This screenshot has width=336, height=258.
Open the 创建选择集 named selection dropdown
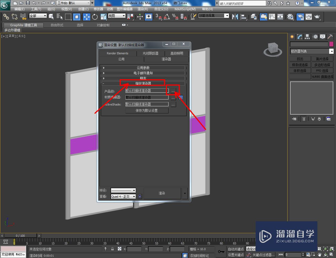tap(214, 16)
